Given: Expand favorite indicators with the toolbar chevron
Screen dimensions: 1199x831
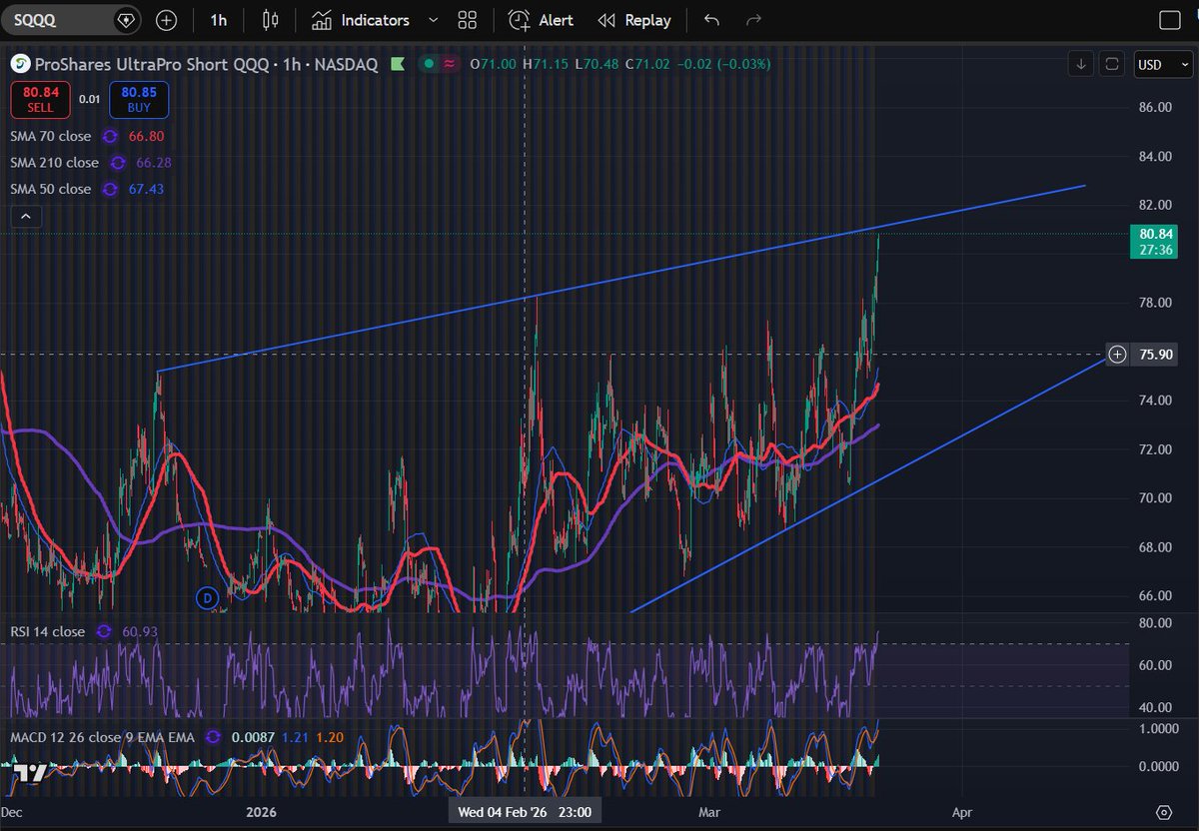Looking at the screenshot, I should [433, 20].
